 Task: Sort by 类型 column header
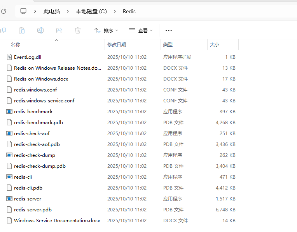(x=168, y=45)
